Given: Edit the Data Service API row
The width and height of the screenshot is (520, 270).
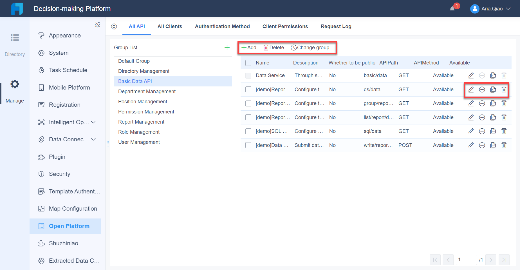Looking at the screenshot, I should tap(471, 75).
